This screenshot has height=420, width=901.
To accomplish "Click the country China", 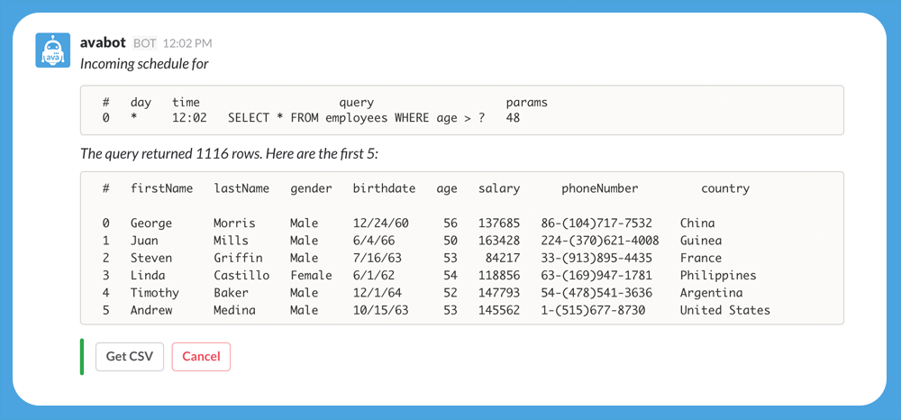I will pyautogui.click(x=697, y=223).
